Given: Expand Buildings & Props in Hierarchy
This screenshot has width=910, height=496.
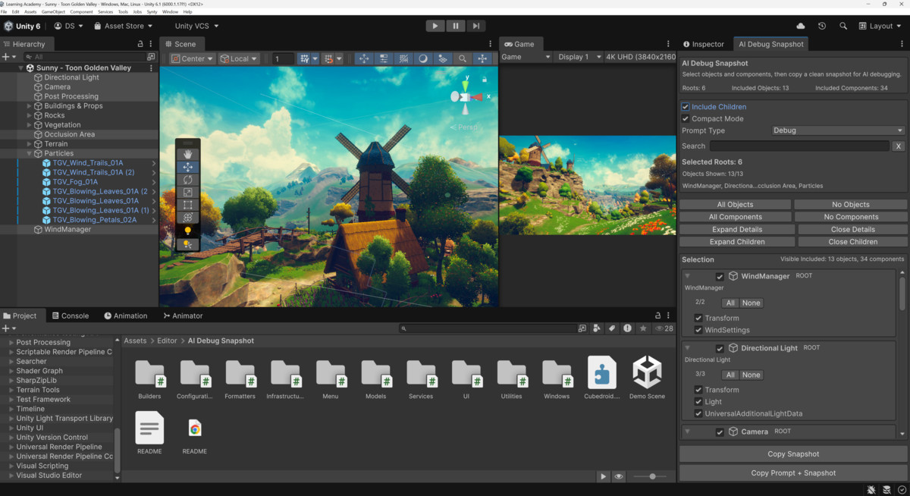Looking at the screenshot, I should (x=30, y=106).
